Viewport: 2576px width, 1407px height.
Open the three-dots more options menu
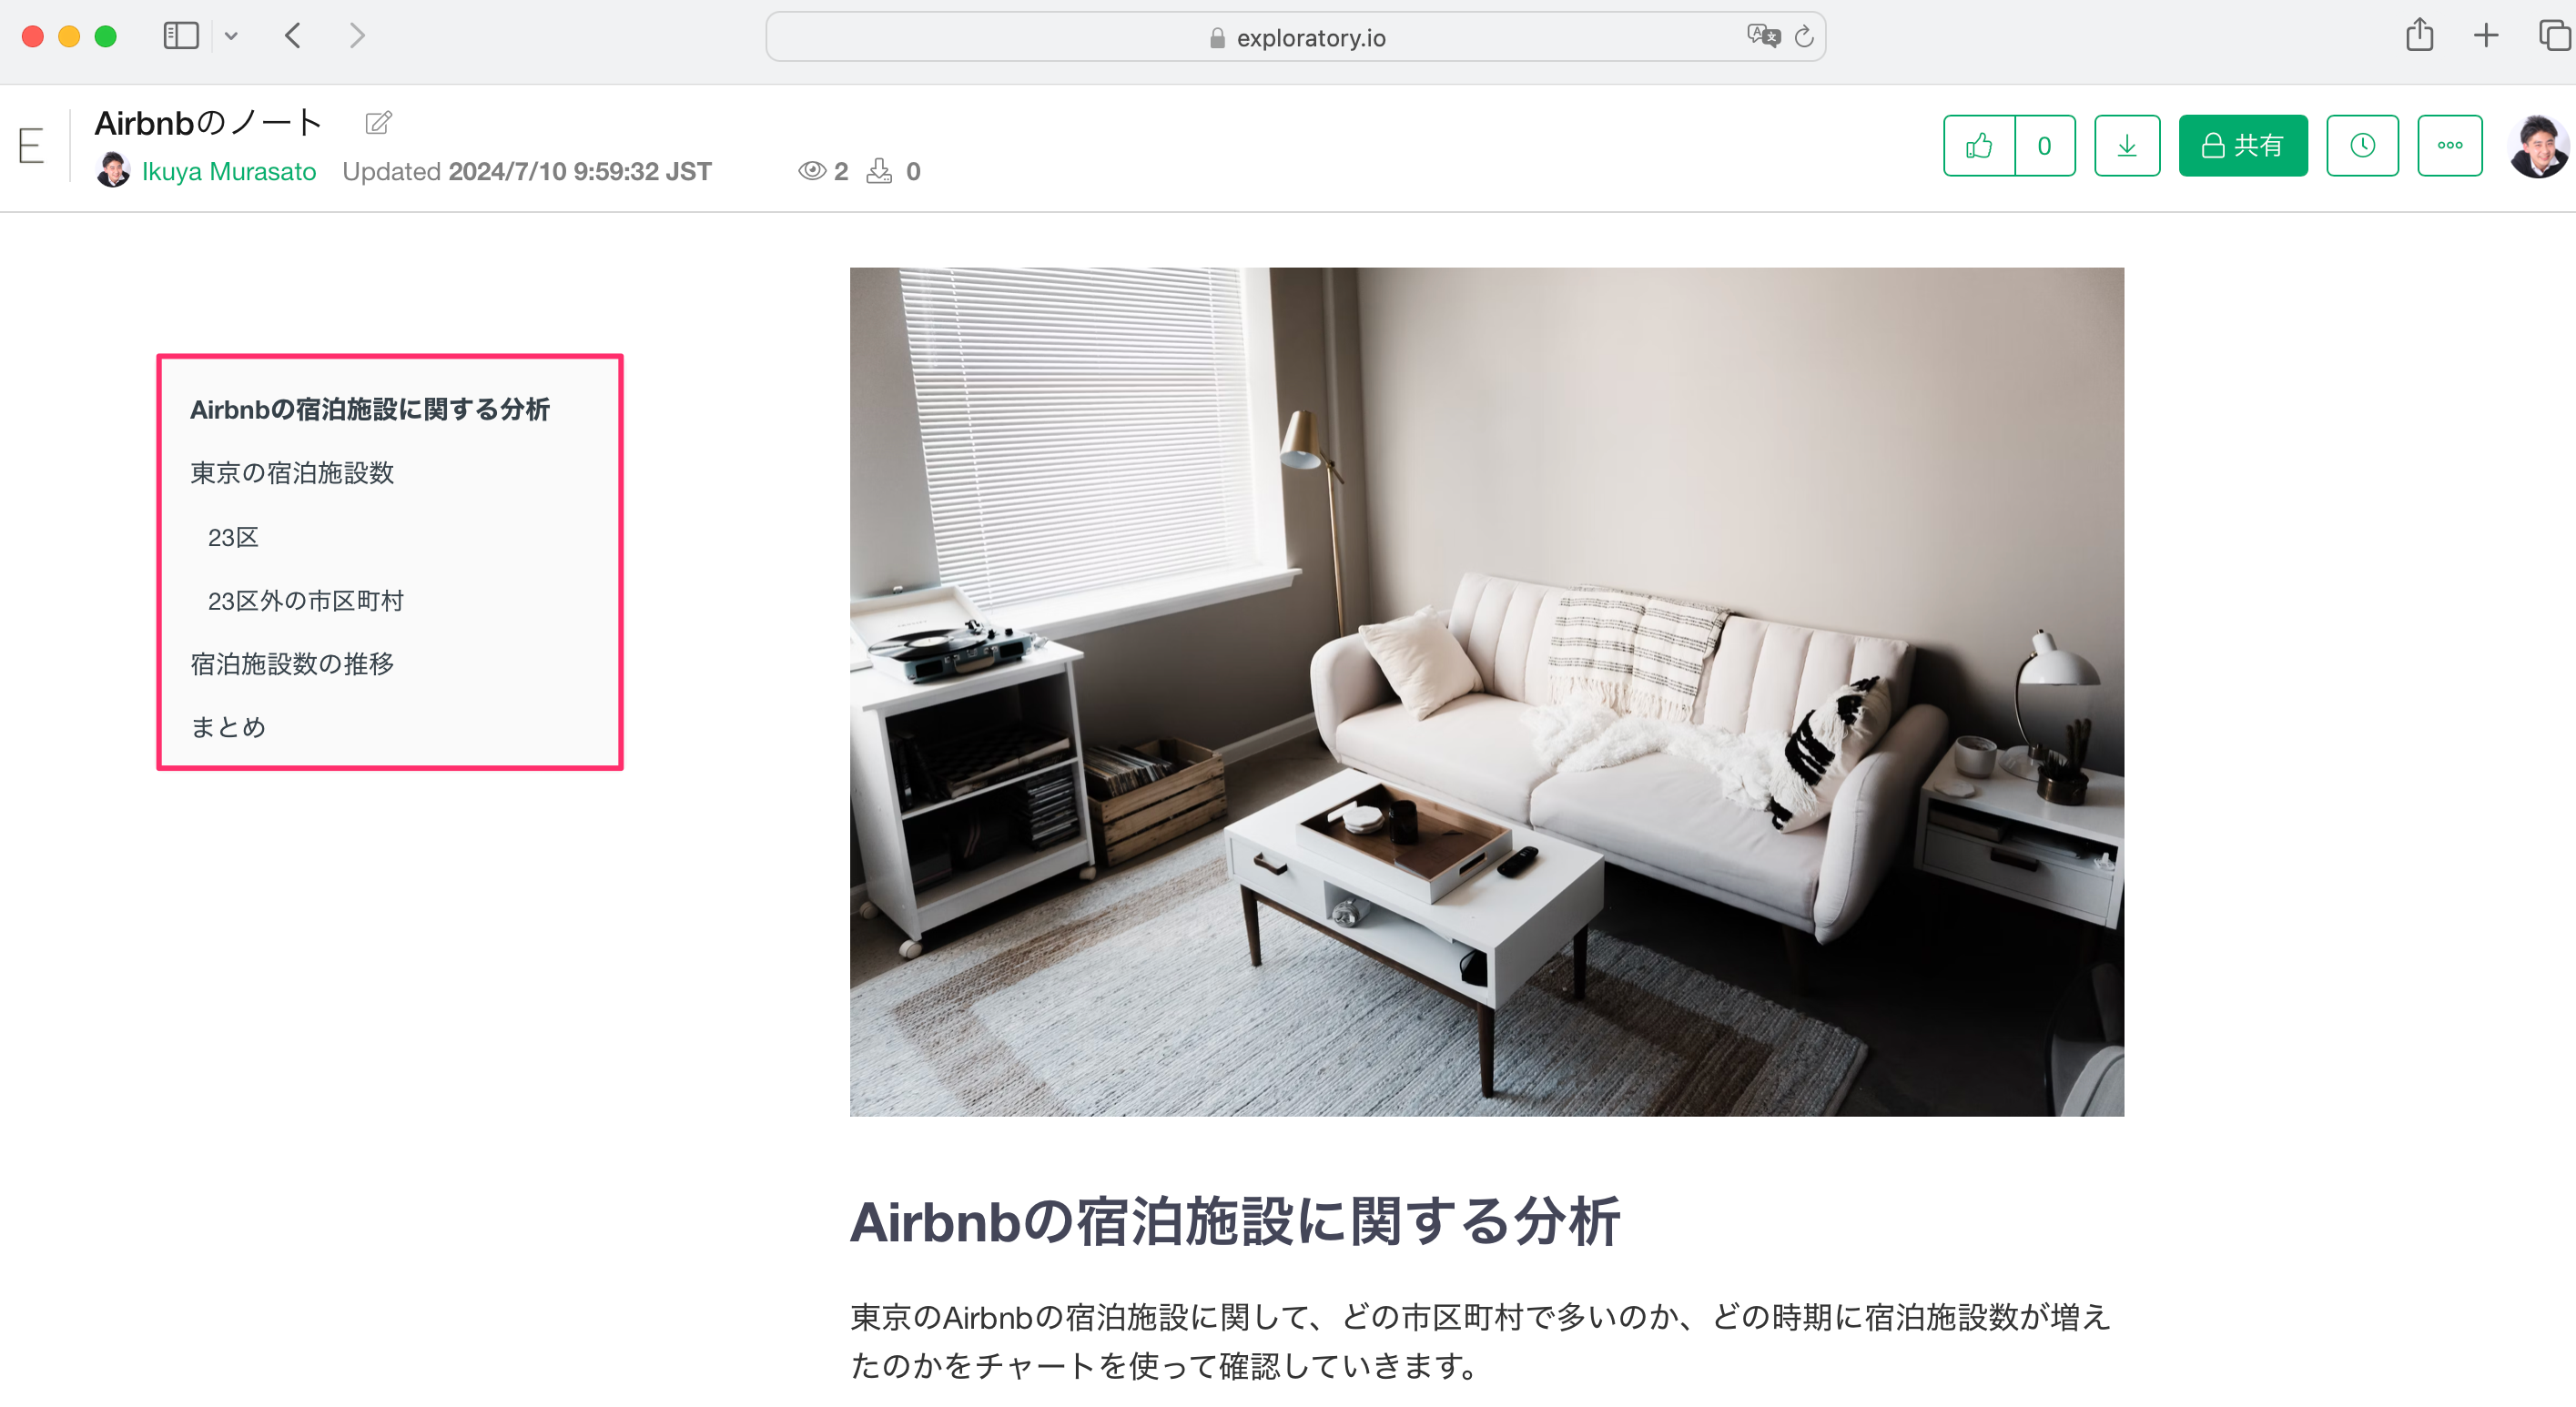[2450, 146]
